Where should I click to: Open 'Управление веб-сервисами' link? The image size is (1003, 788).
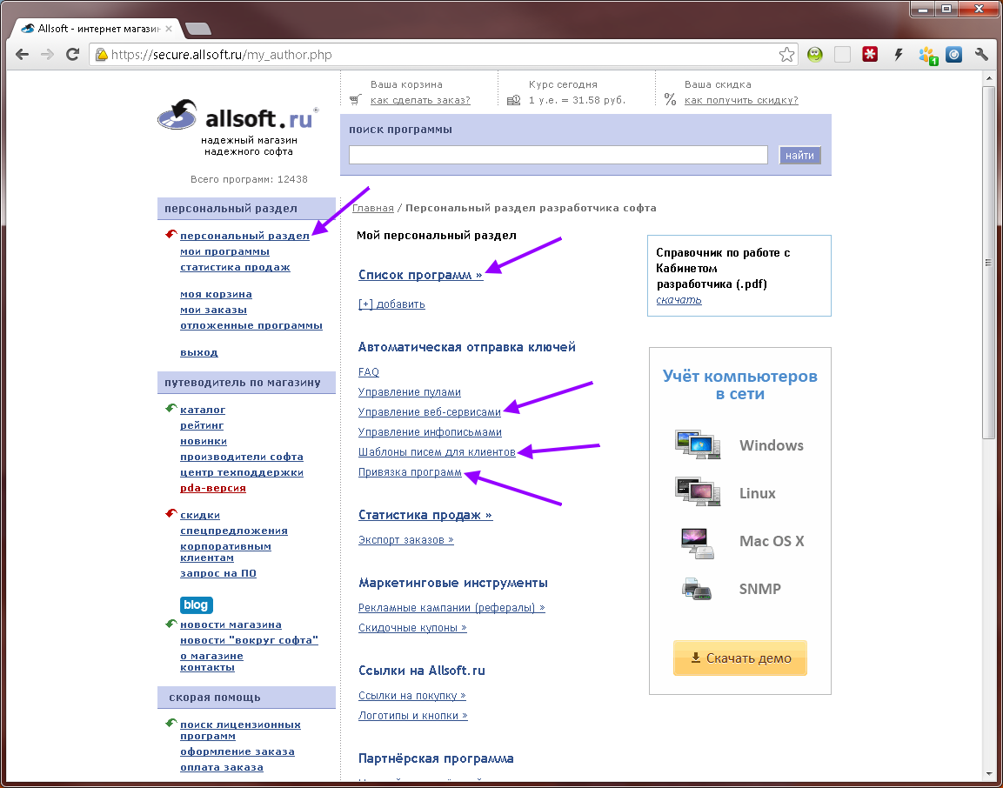click(430, 412)
